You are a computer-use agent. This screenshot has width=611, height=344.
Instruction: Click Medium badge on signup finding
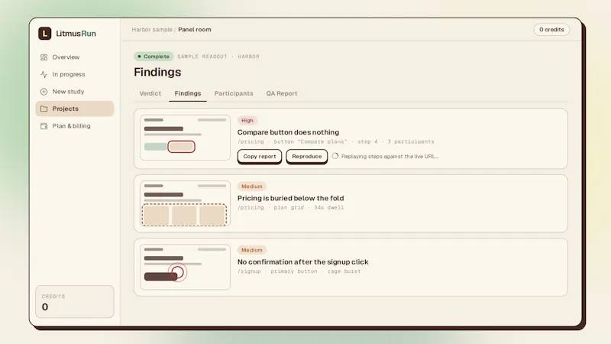tap(252, 250)
